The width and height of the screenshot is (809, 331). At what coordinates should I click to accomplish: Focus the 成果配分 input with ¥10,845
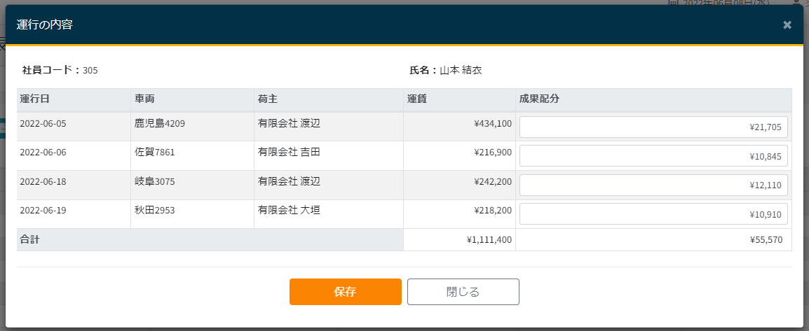[653, 156]
